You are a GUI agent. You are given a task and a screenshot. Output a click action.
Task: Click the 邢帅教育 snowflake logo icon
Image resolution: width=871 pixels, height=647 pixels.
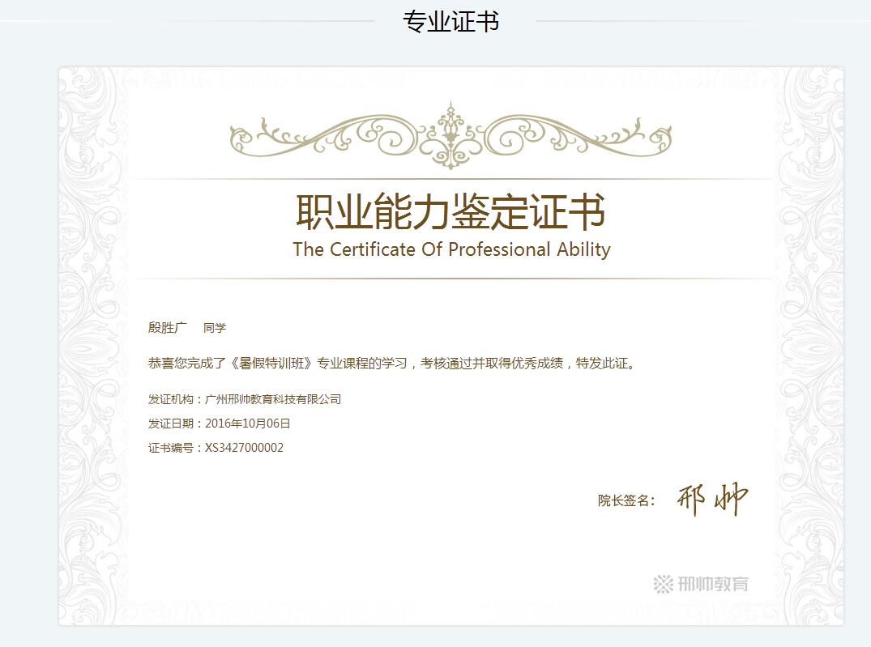[663, 584]
